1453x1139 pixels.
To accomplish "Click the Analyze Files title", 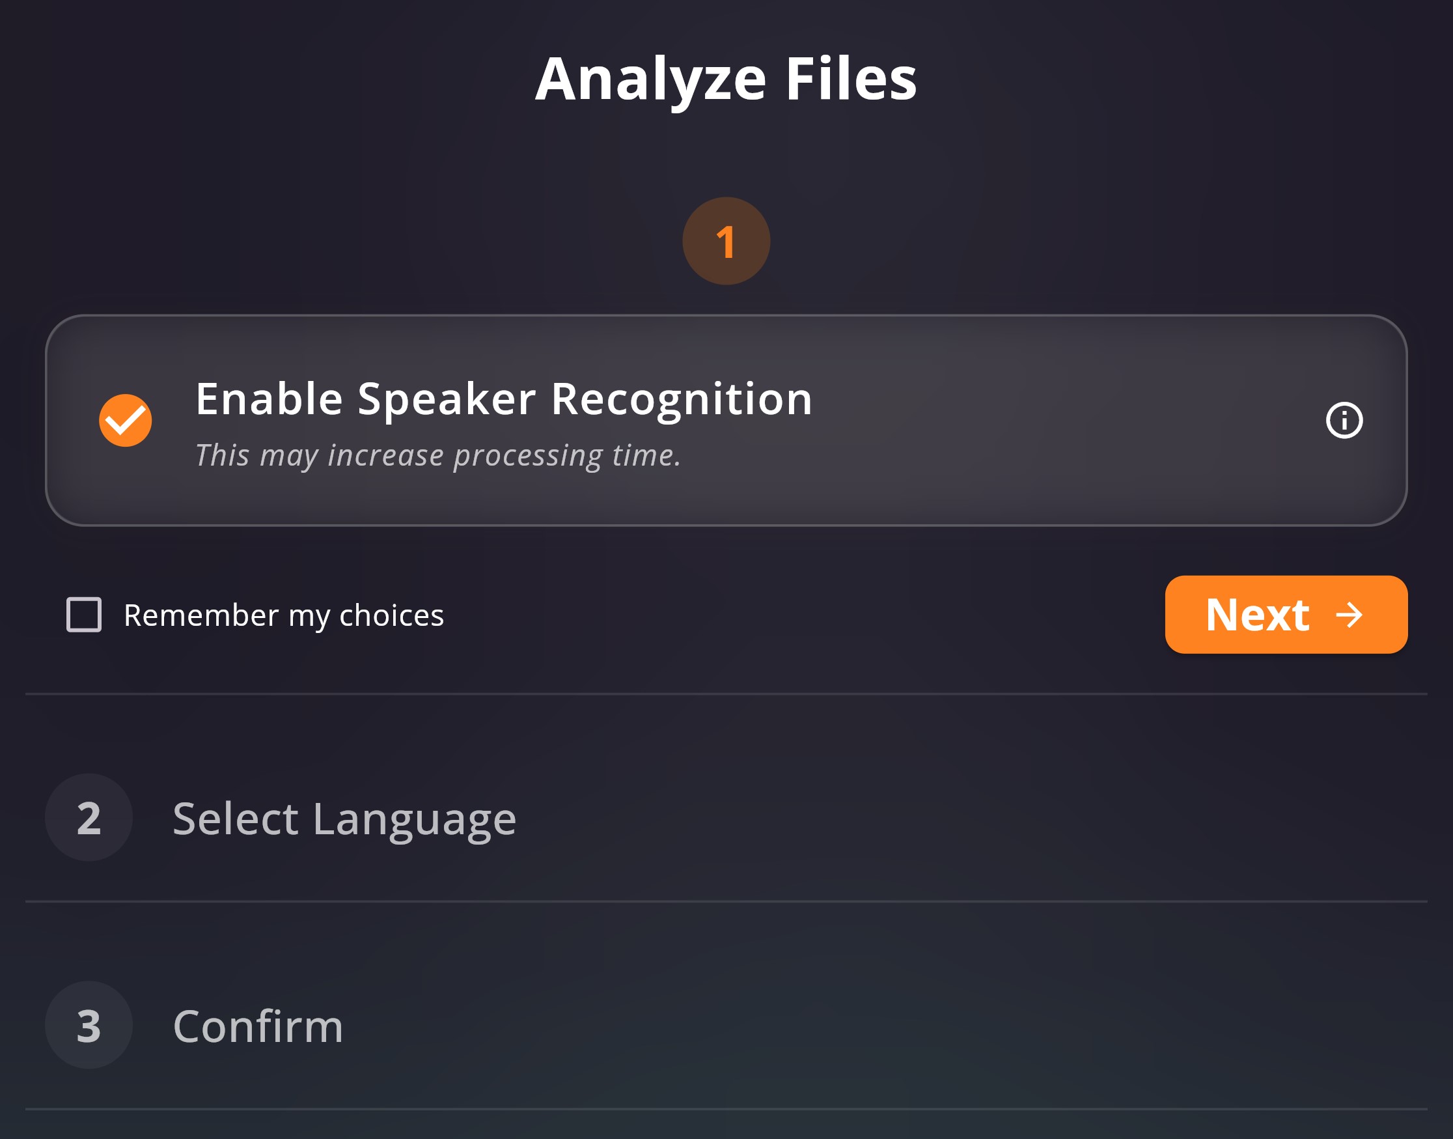I will (726, 79).
